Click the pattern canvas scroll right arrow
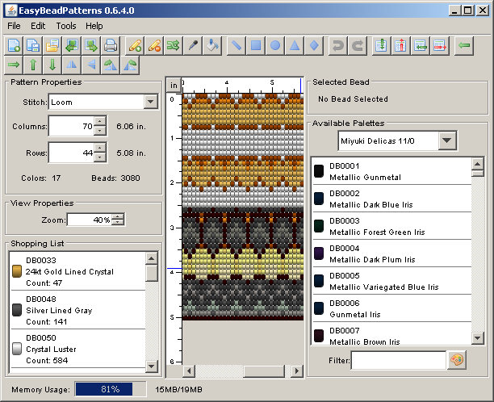The image size is (494, 402). (x=296, y=371)
